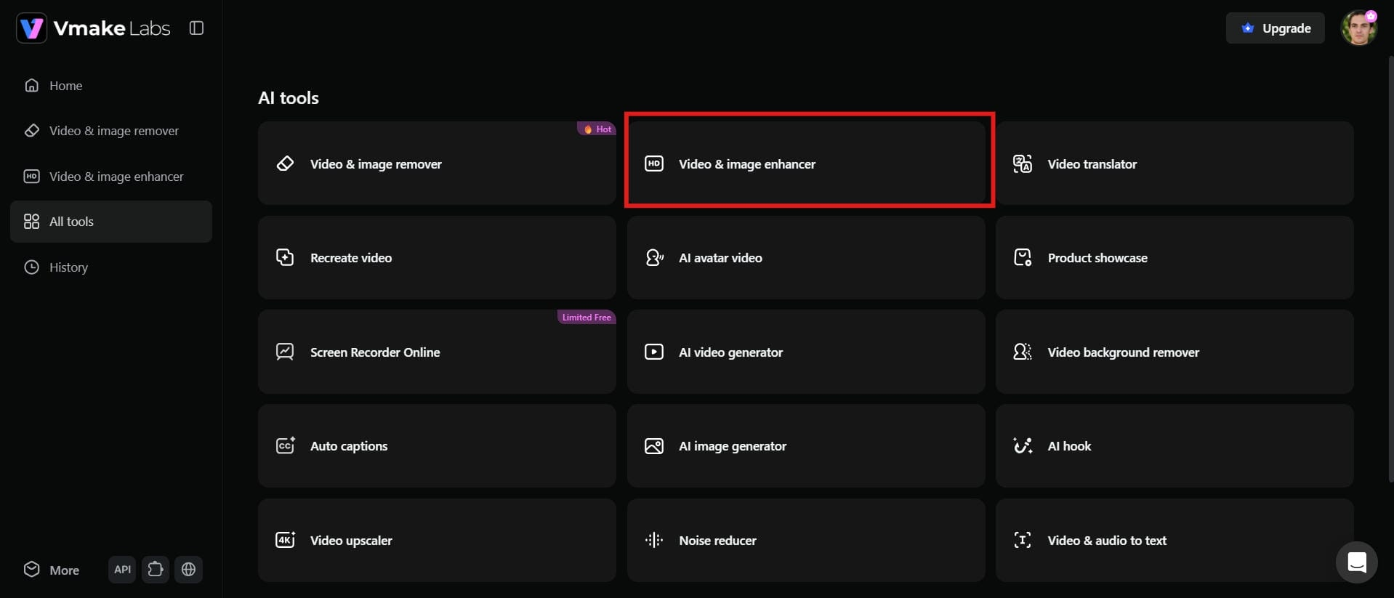Click the AI hook icon

click(x=1023, y=446)
